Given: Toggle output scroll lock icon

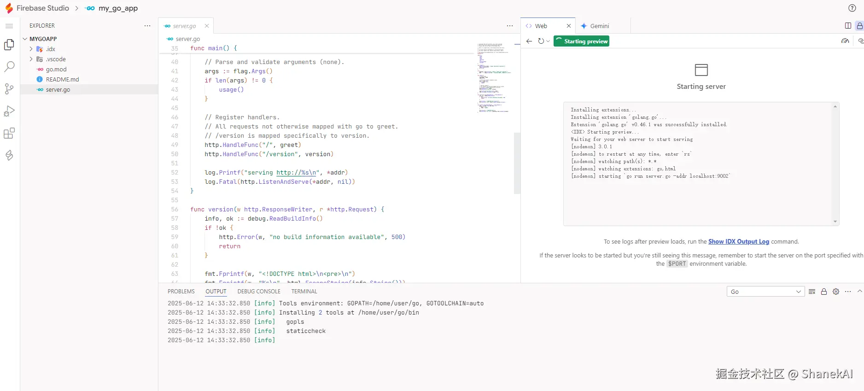Looking at the screenshot, I should [824, 292].
